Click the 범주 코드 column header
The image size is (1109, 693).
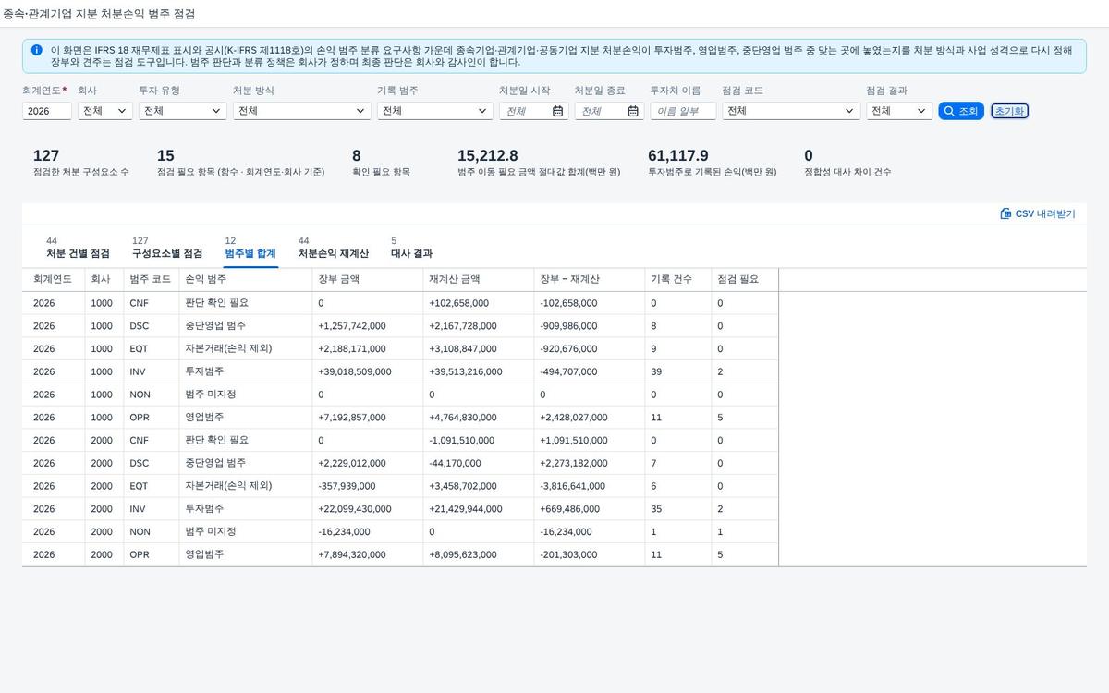pyautogui.click(x=150, y=279)
